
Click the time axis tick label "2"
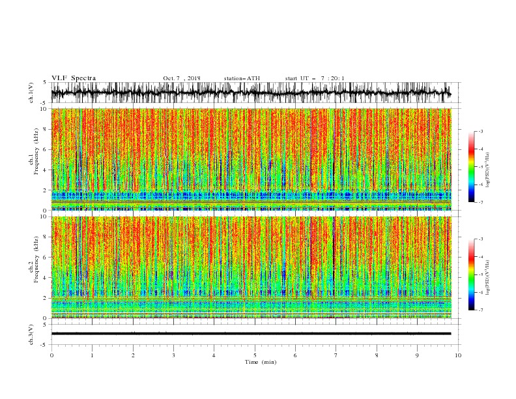133,355
